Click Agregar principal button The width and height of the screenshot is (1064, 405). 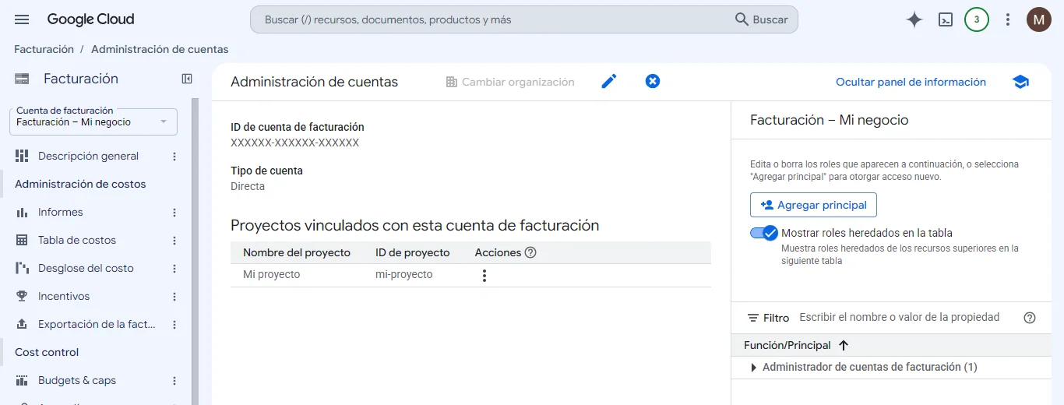813,205
